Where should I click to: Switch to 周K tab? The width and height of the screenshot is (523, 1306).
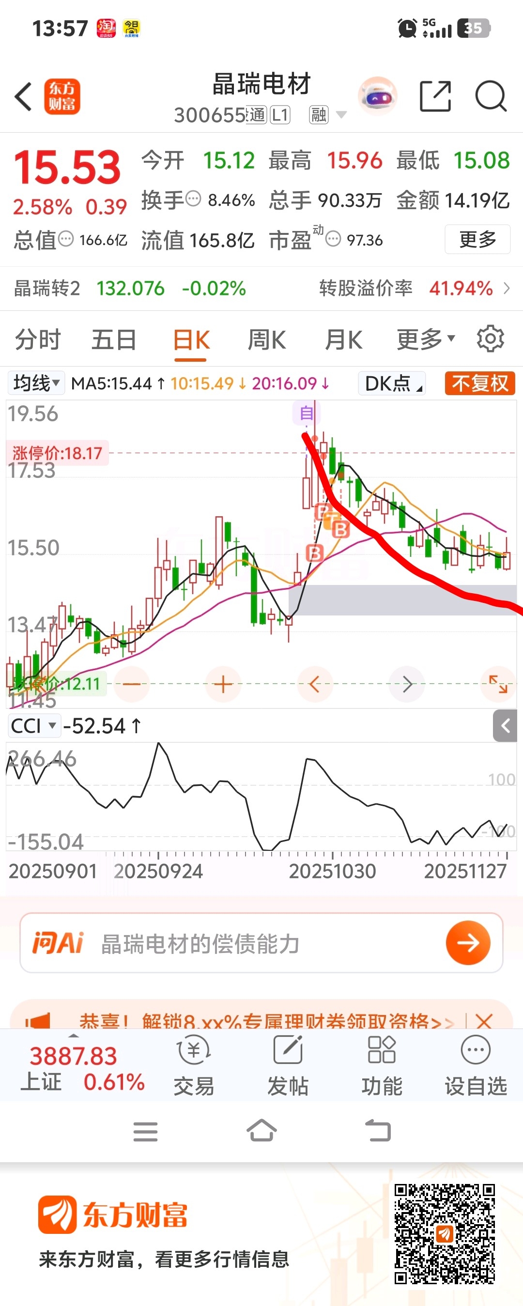267,338
